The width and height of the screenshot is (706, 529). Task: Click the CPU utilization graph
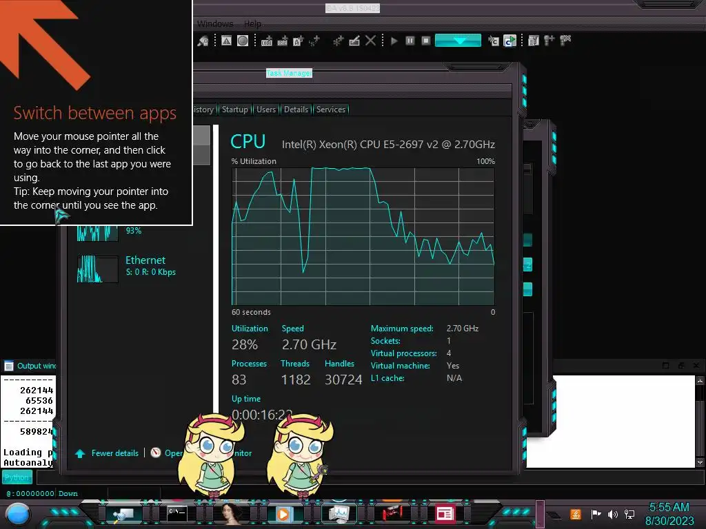point(363,237)
